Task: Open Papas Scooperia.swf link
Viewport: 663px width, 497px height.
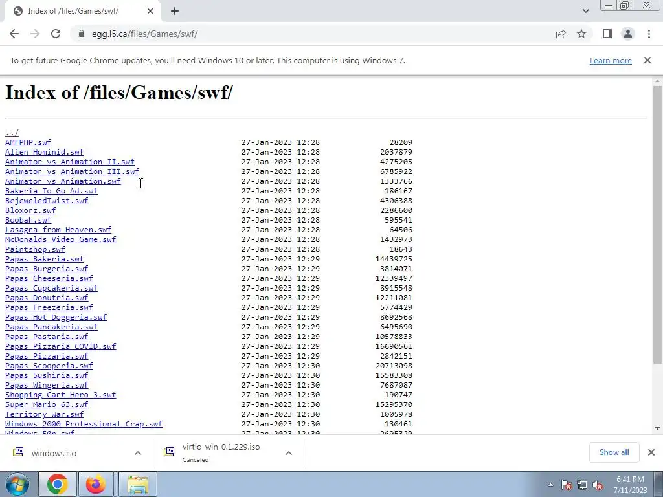Action: [49, 366]
